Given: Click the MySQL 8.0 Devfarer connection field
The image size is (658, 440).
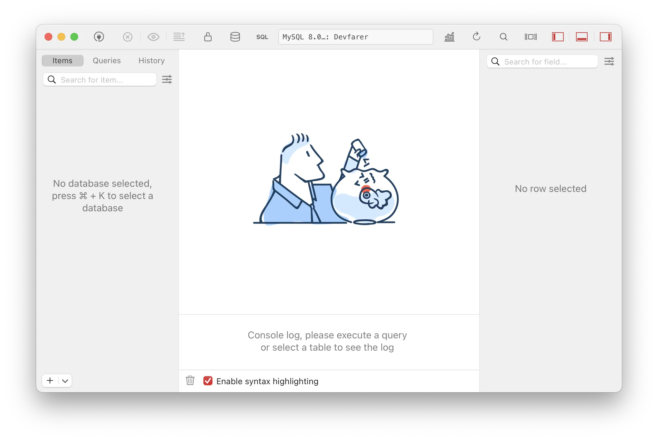Looking at the screenshot, I should pyautogui.click(x=355, y=37).
